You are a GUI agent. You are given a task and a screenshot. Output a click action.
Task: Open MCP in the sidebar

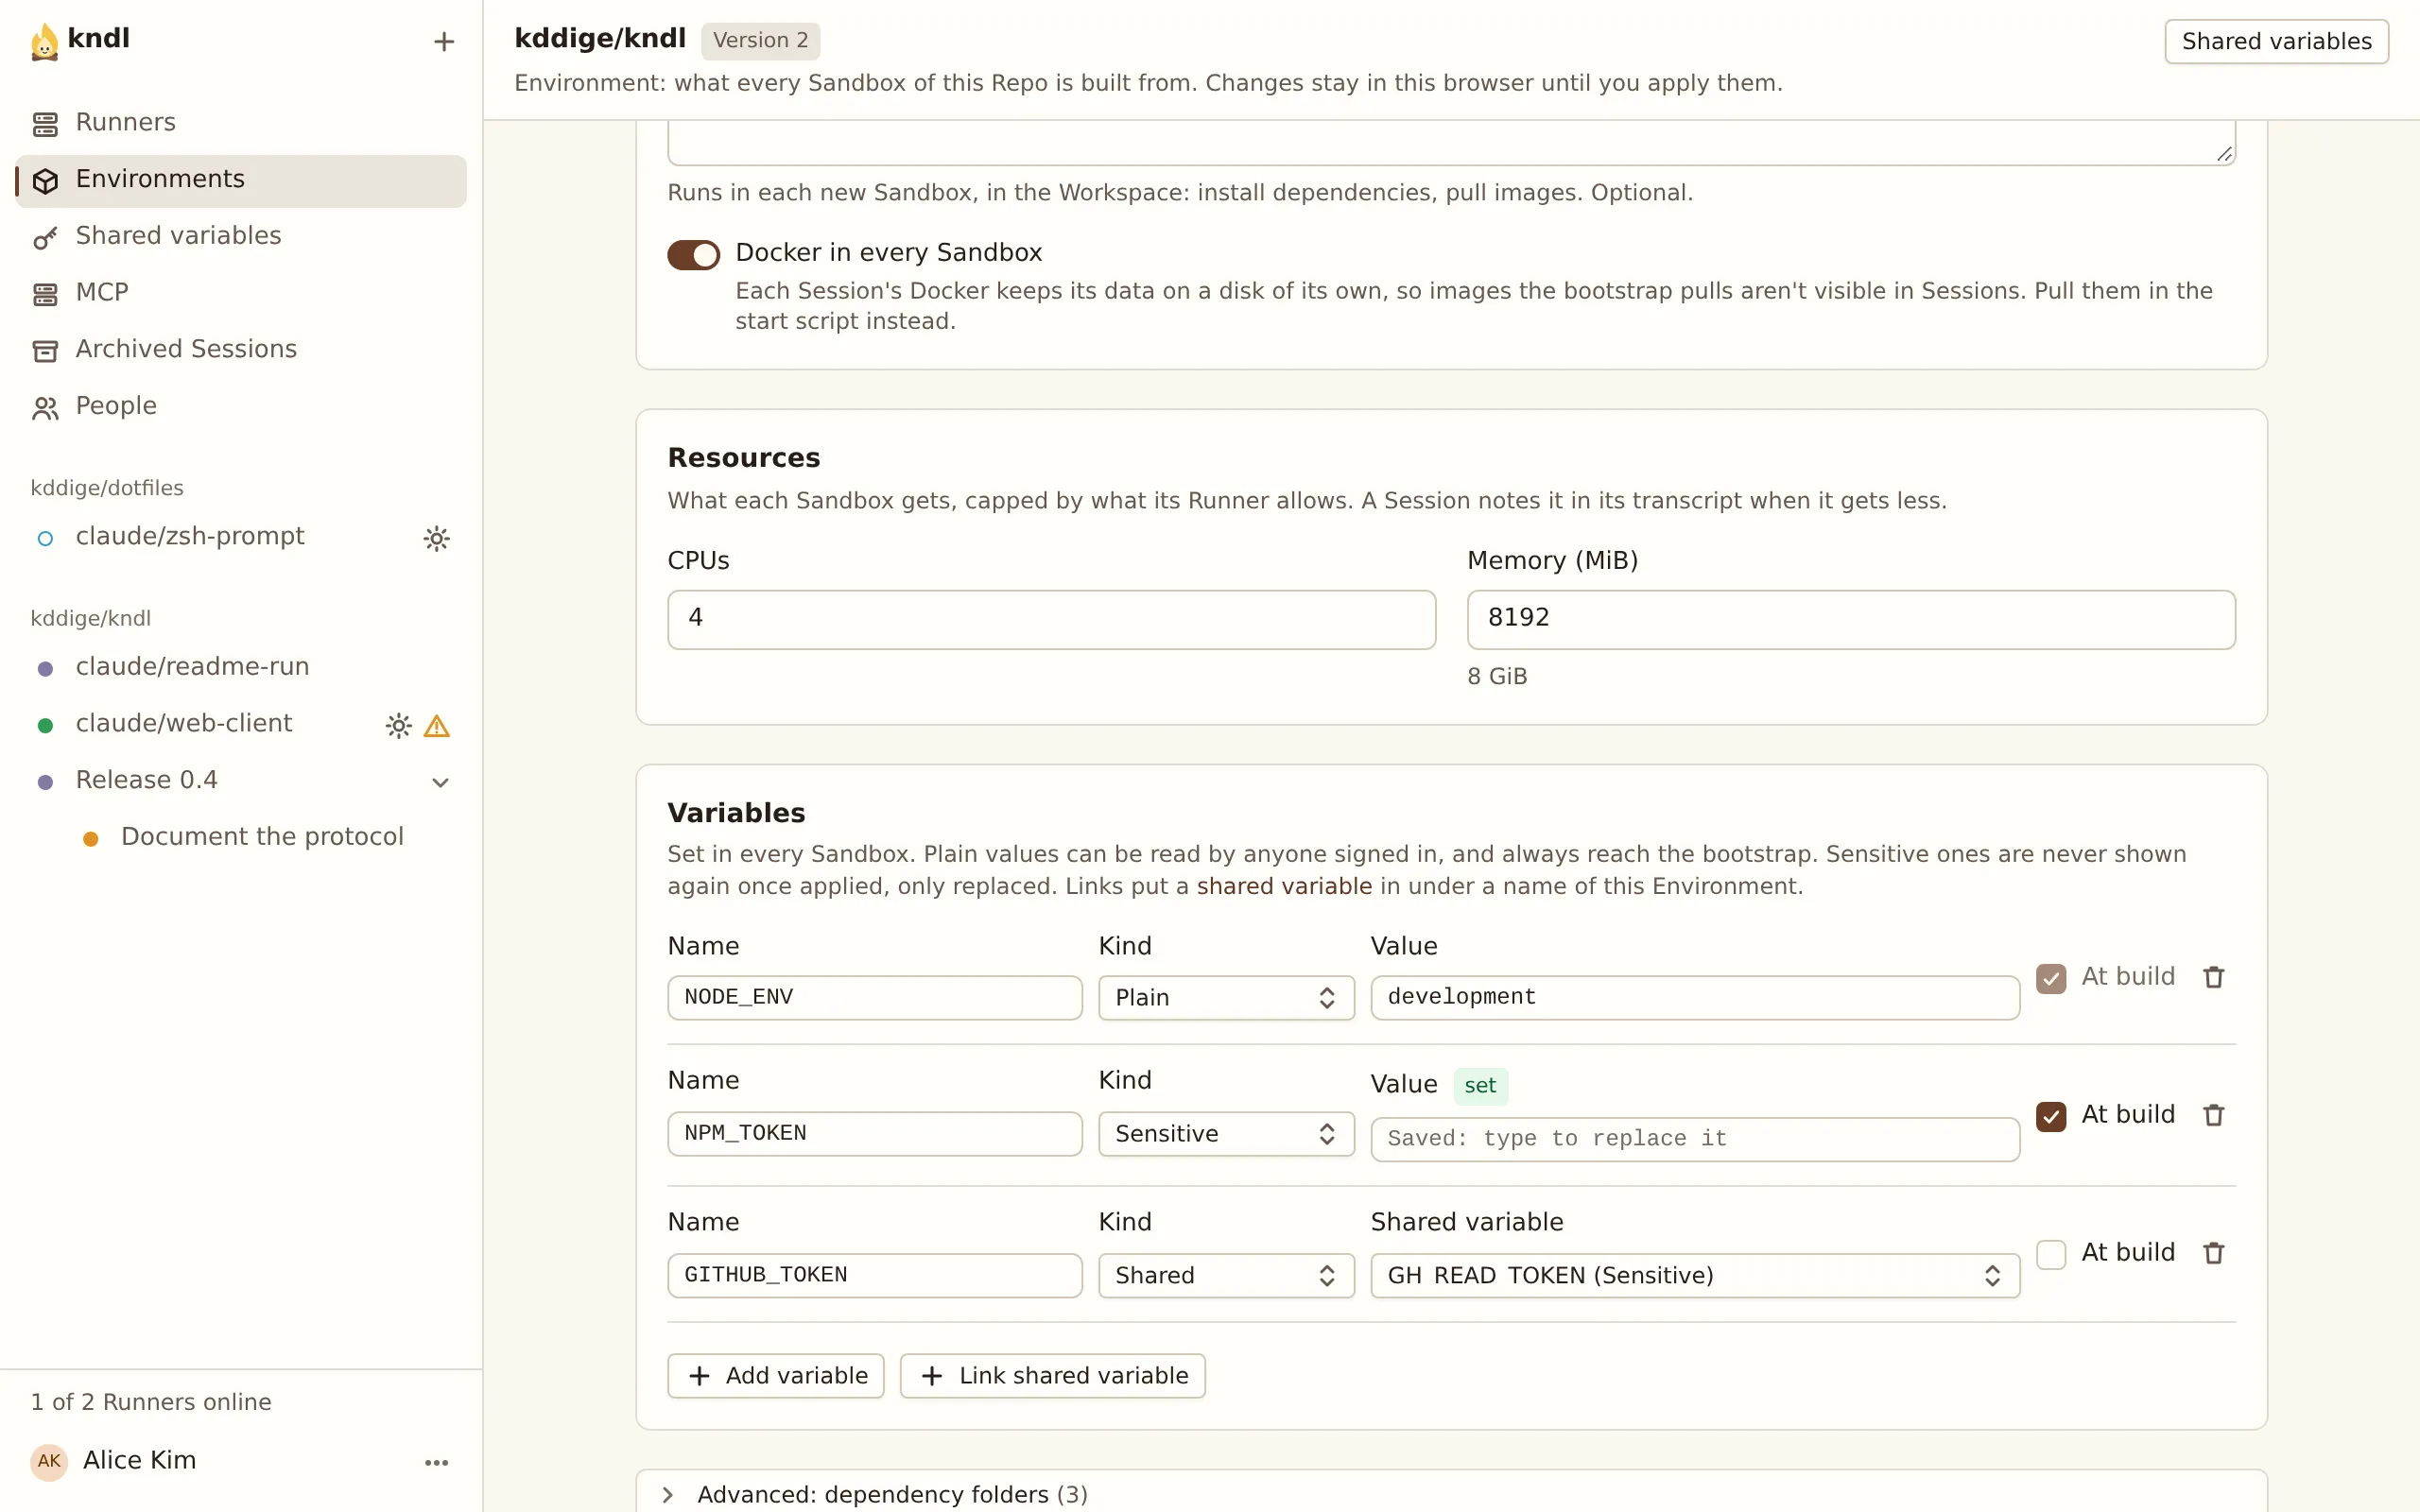241,293
